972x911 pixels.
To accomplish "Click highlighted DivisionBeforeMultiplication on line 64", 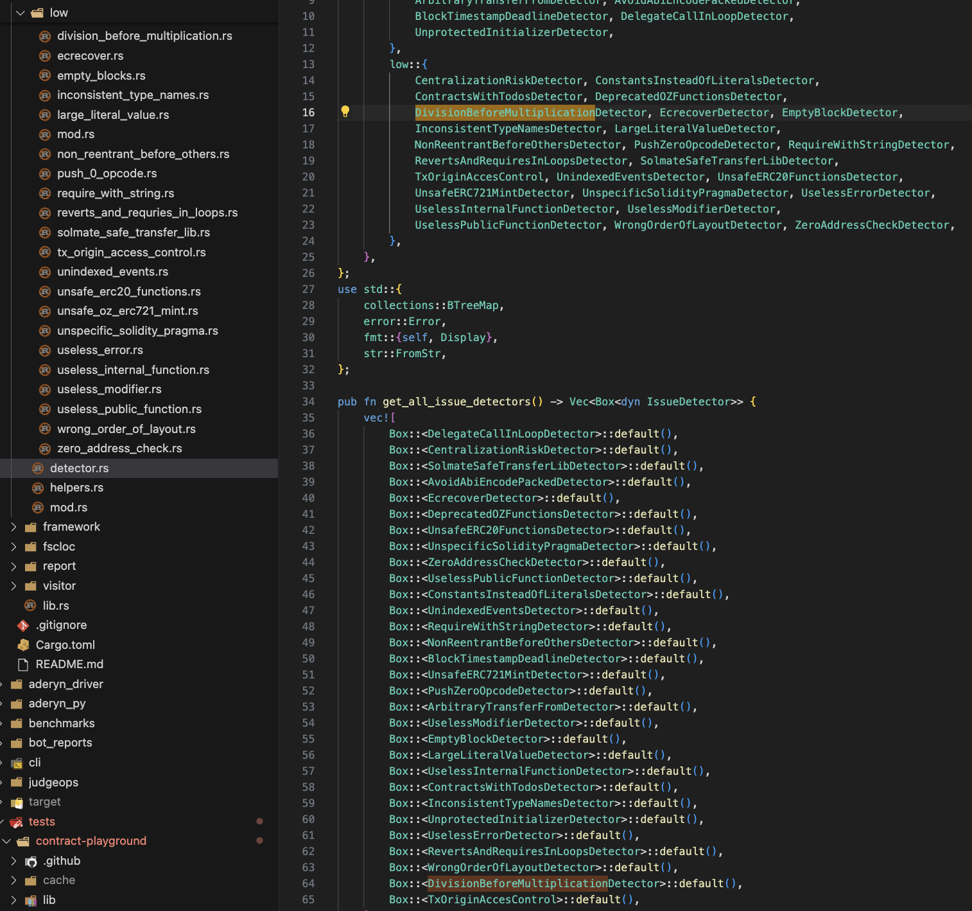I will (517, 883).
